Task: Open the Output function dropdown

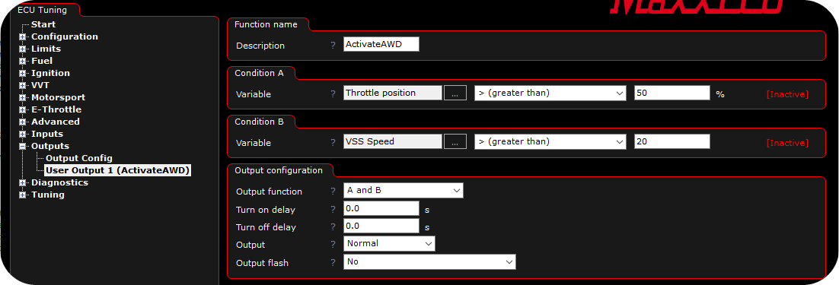Action: coord(403,191)
